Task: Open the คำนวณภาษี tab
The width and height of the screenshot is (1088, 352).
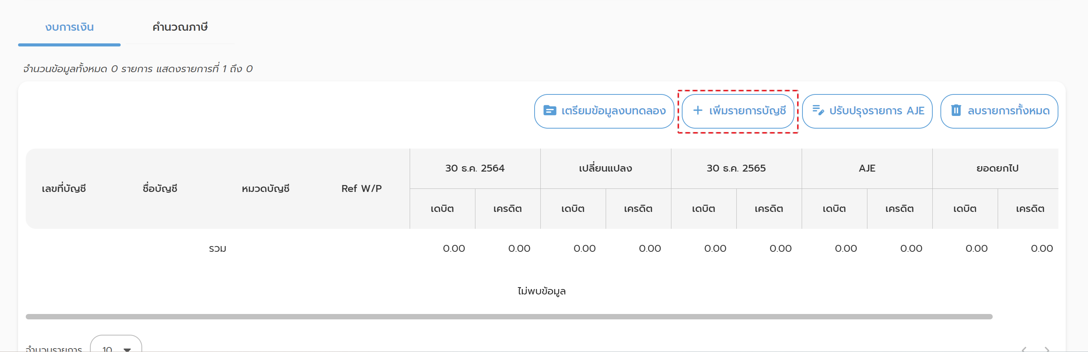Action: click(x=180, y=27)
